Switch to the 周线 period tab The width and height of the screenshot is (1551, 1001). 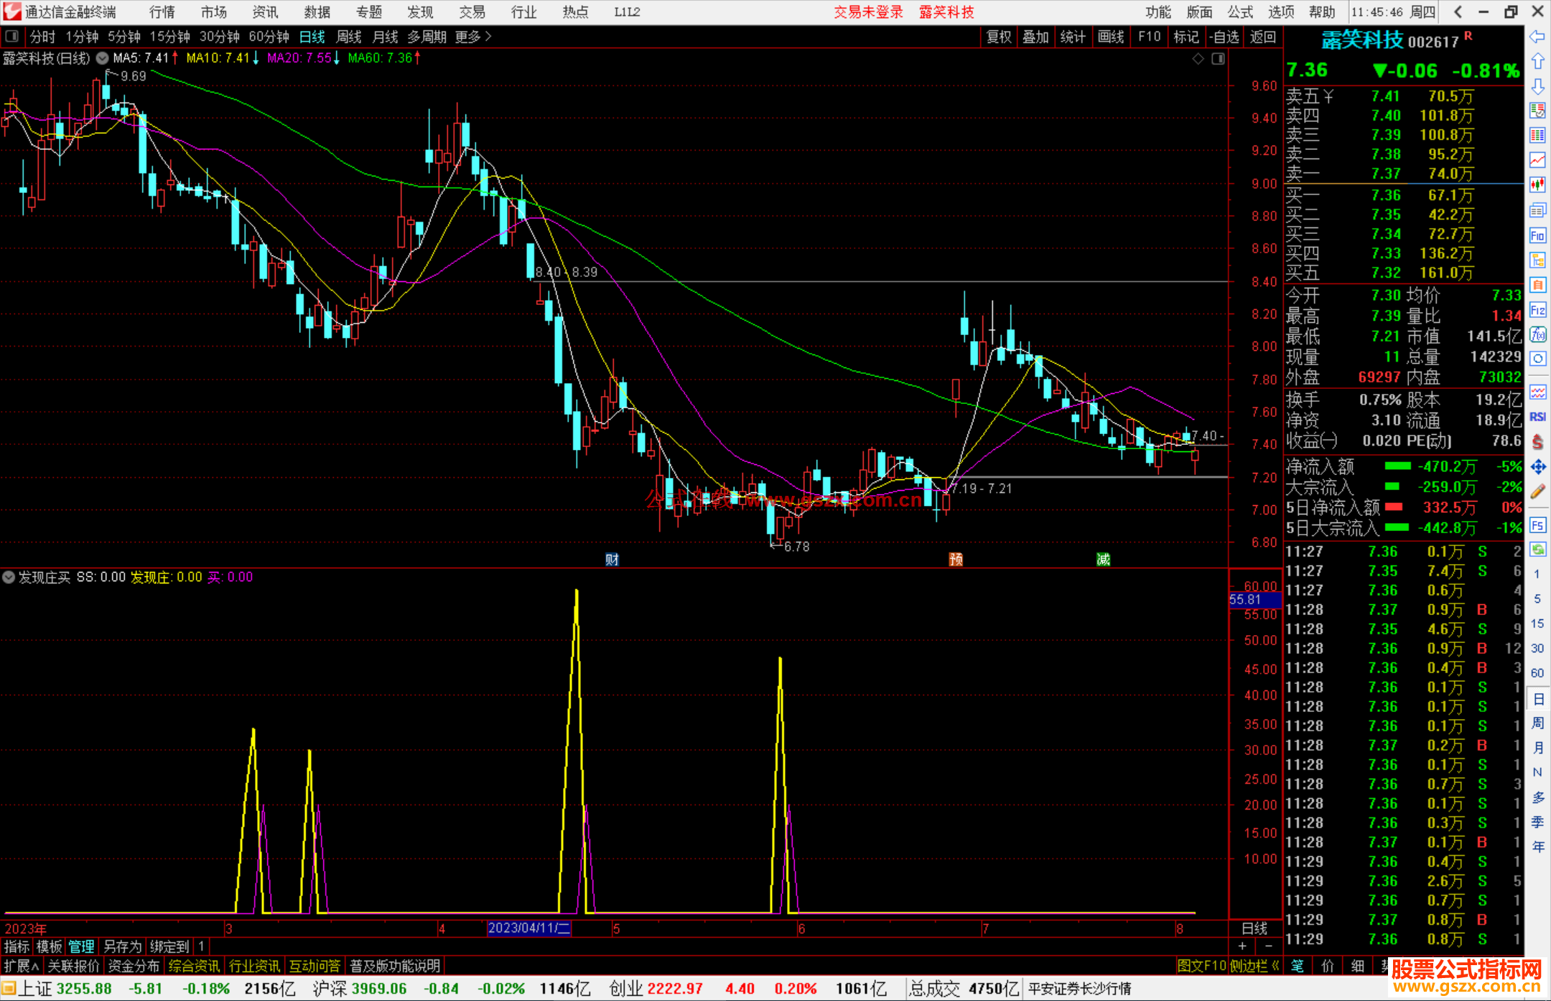(x=349, y=37)
